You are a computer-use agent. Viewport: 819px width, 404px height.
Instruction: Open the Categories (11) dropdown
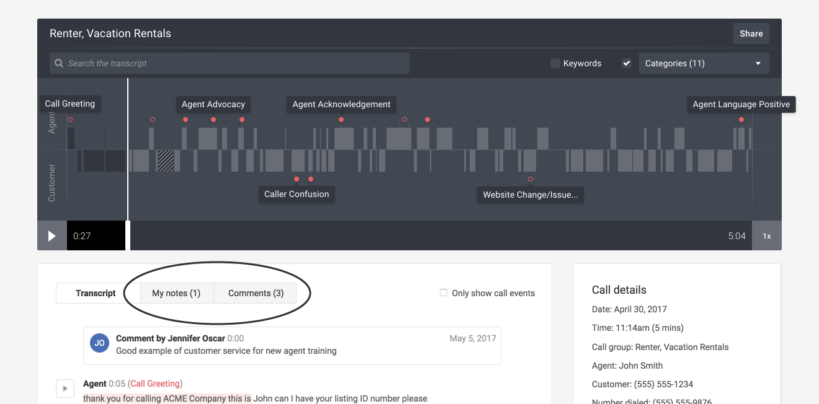coord(704,63)
